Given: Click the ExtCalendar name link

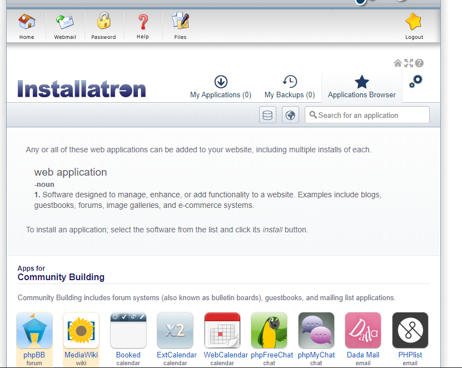Looking at the screenshot, I should [177, 355].
